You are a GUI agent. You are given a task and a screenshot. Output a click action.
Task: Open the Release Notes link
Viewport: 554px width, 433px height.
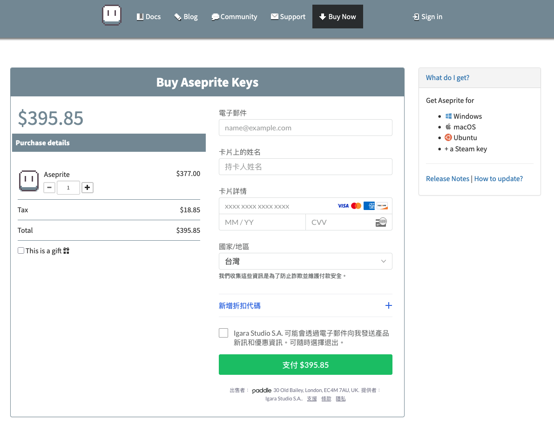pyautogui.click(x=447, y=178)
